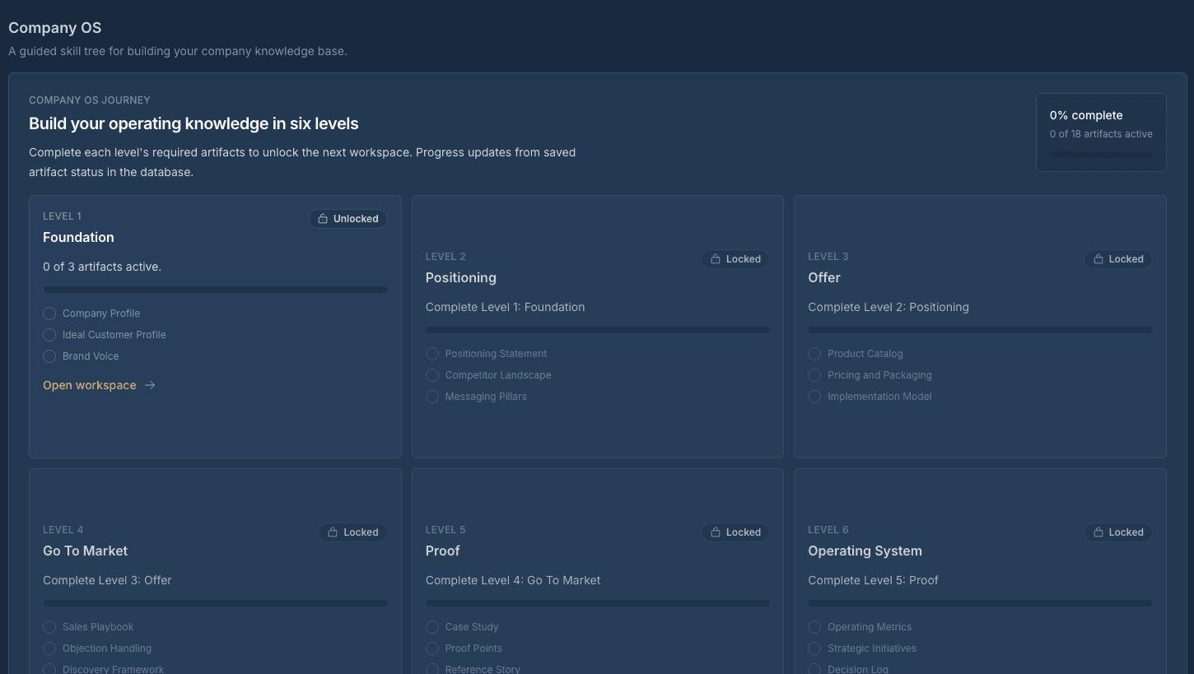Click the Operating System level title
Image resolution: width=1194 pixels, height=674 pixels.
[x=865, y=551]
